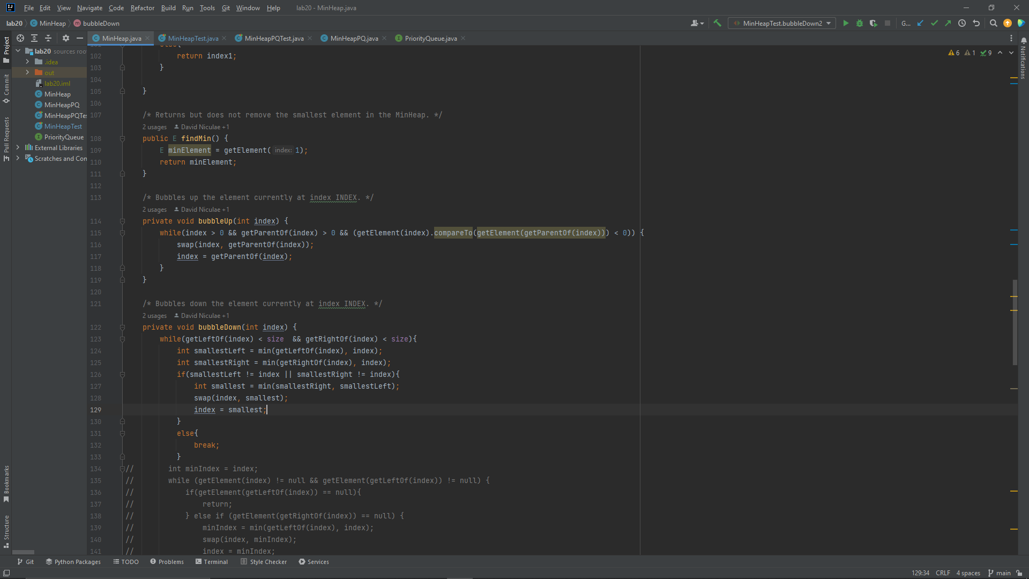The width and height of the screenshot is (1029, 579).
Task: Toggle the Structure tool window stripe button
Action: pos(6,531)
